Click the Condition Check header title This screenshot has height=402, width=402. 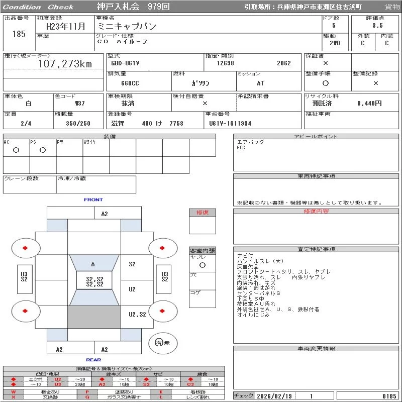pyautogui.click(x=38, y=7)
